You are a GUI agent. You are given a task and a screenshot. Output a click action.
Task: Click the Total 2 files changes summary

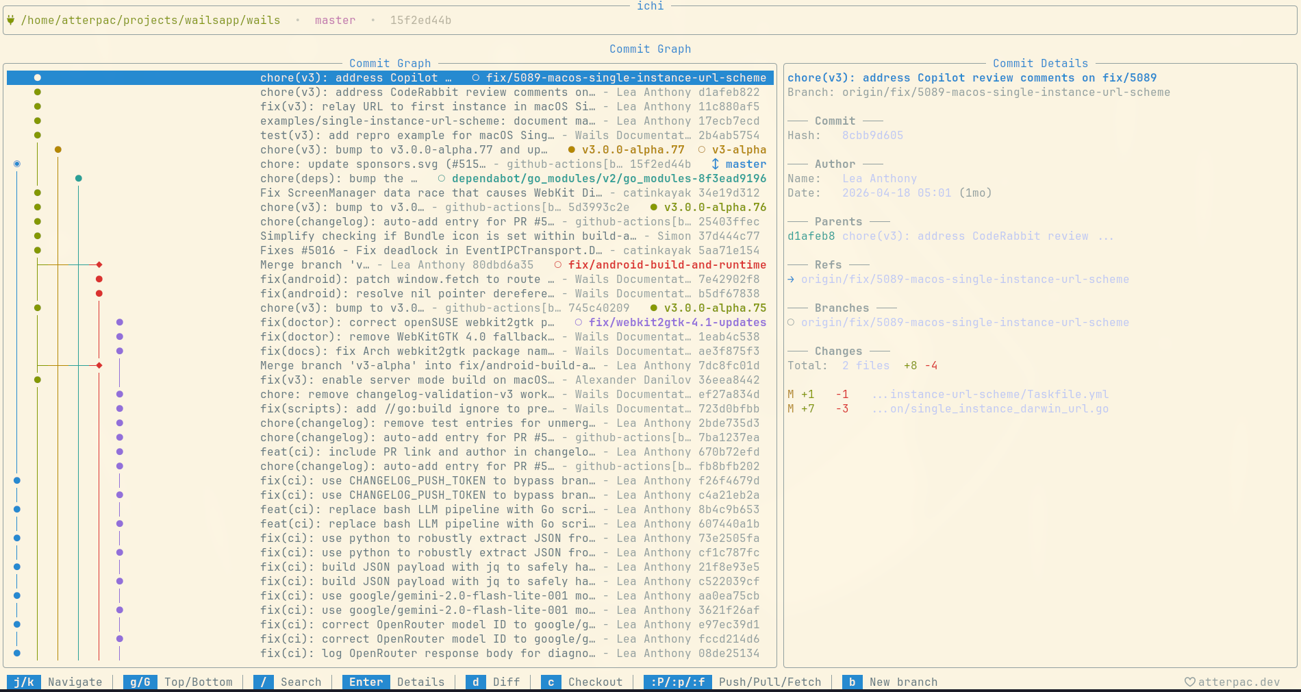[863, 365]
